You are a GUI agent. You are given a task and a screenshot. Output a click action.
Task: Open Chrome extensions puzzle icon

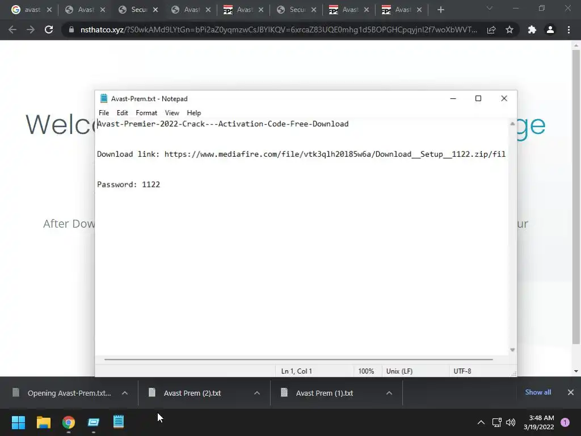pos(532,30)
